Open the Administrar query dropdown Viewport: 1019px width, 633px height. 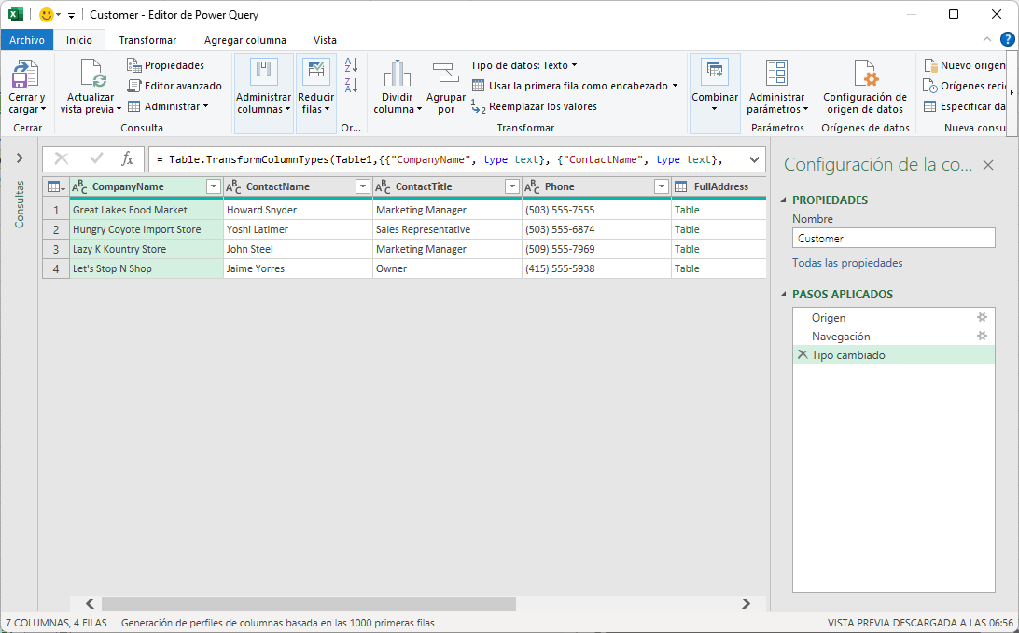pos(168,106)
